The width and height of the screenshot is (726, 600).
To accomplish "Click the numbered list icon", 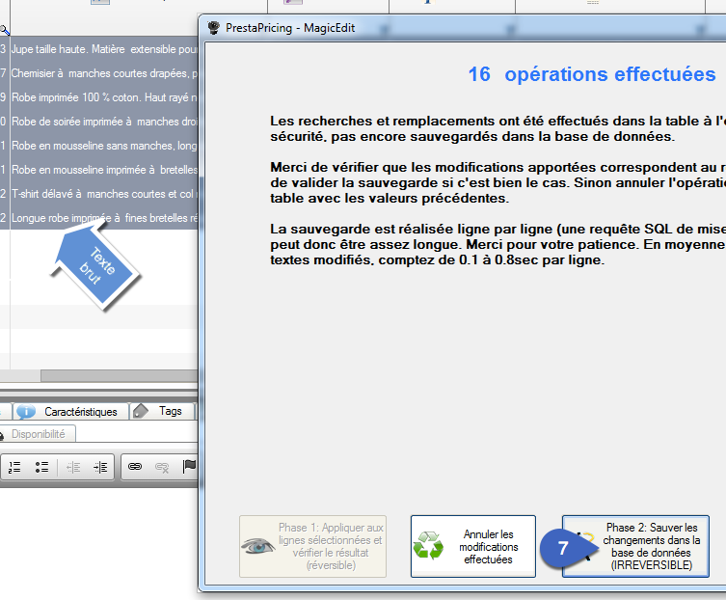I will pos(14,467).
